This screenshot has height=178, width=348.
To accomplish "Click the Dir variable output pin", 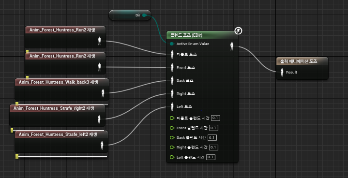I will 144,15.
